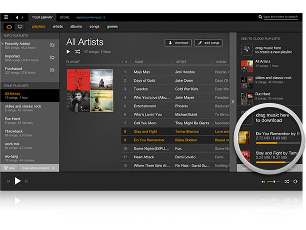Open Run Hard in cloud playlists panel

269,99
